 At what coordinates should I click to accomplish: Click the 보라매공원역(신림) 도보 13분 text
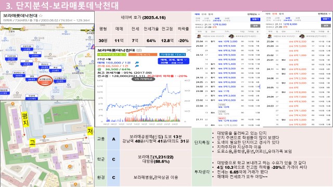click(x=156, y=137)
